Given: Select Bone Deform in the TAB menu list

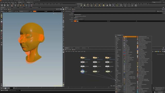Looking at the screenshot, I should 127,61.
